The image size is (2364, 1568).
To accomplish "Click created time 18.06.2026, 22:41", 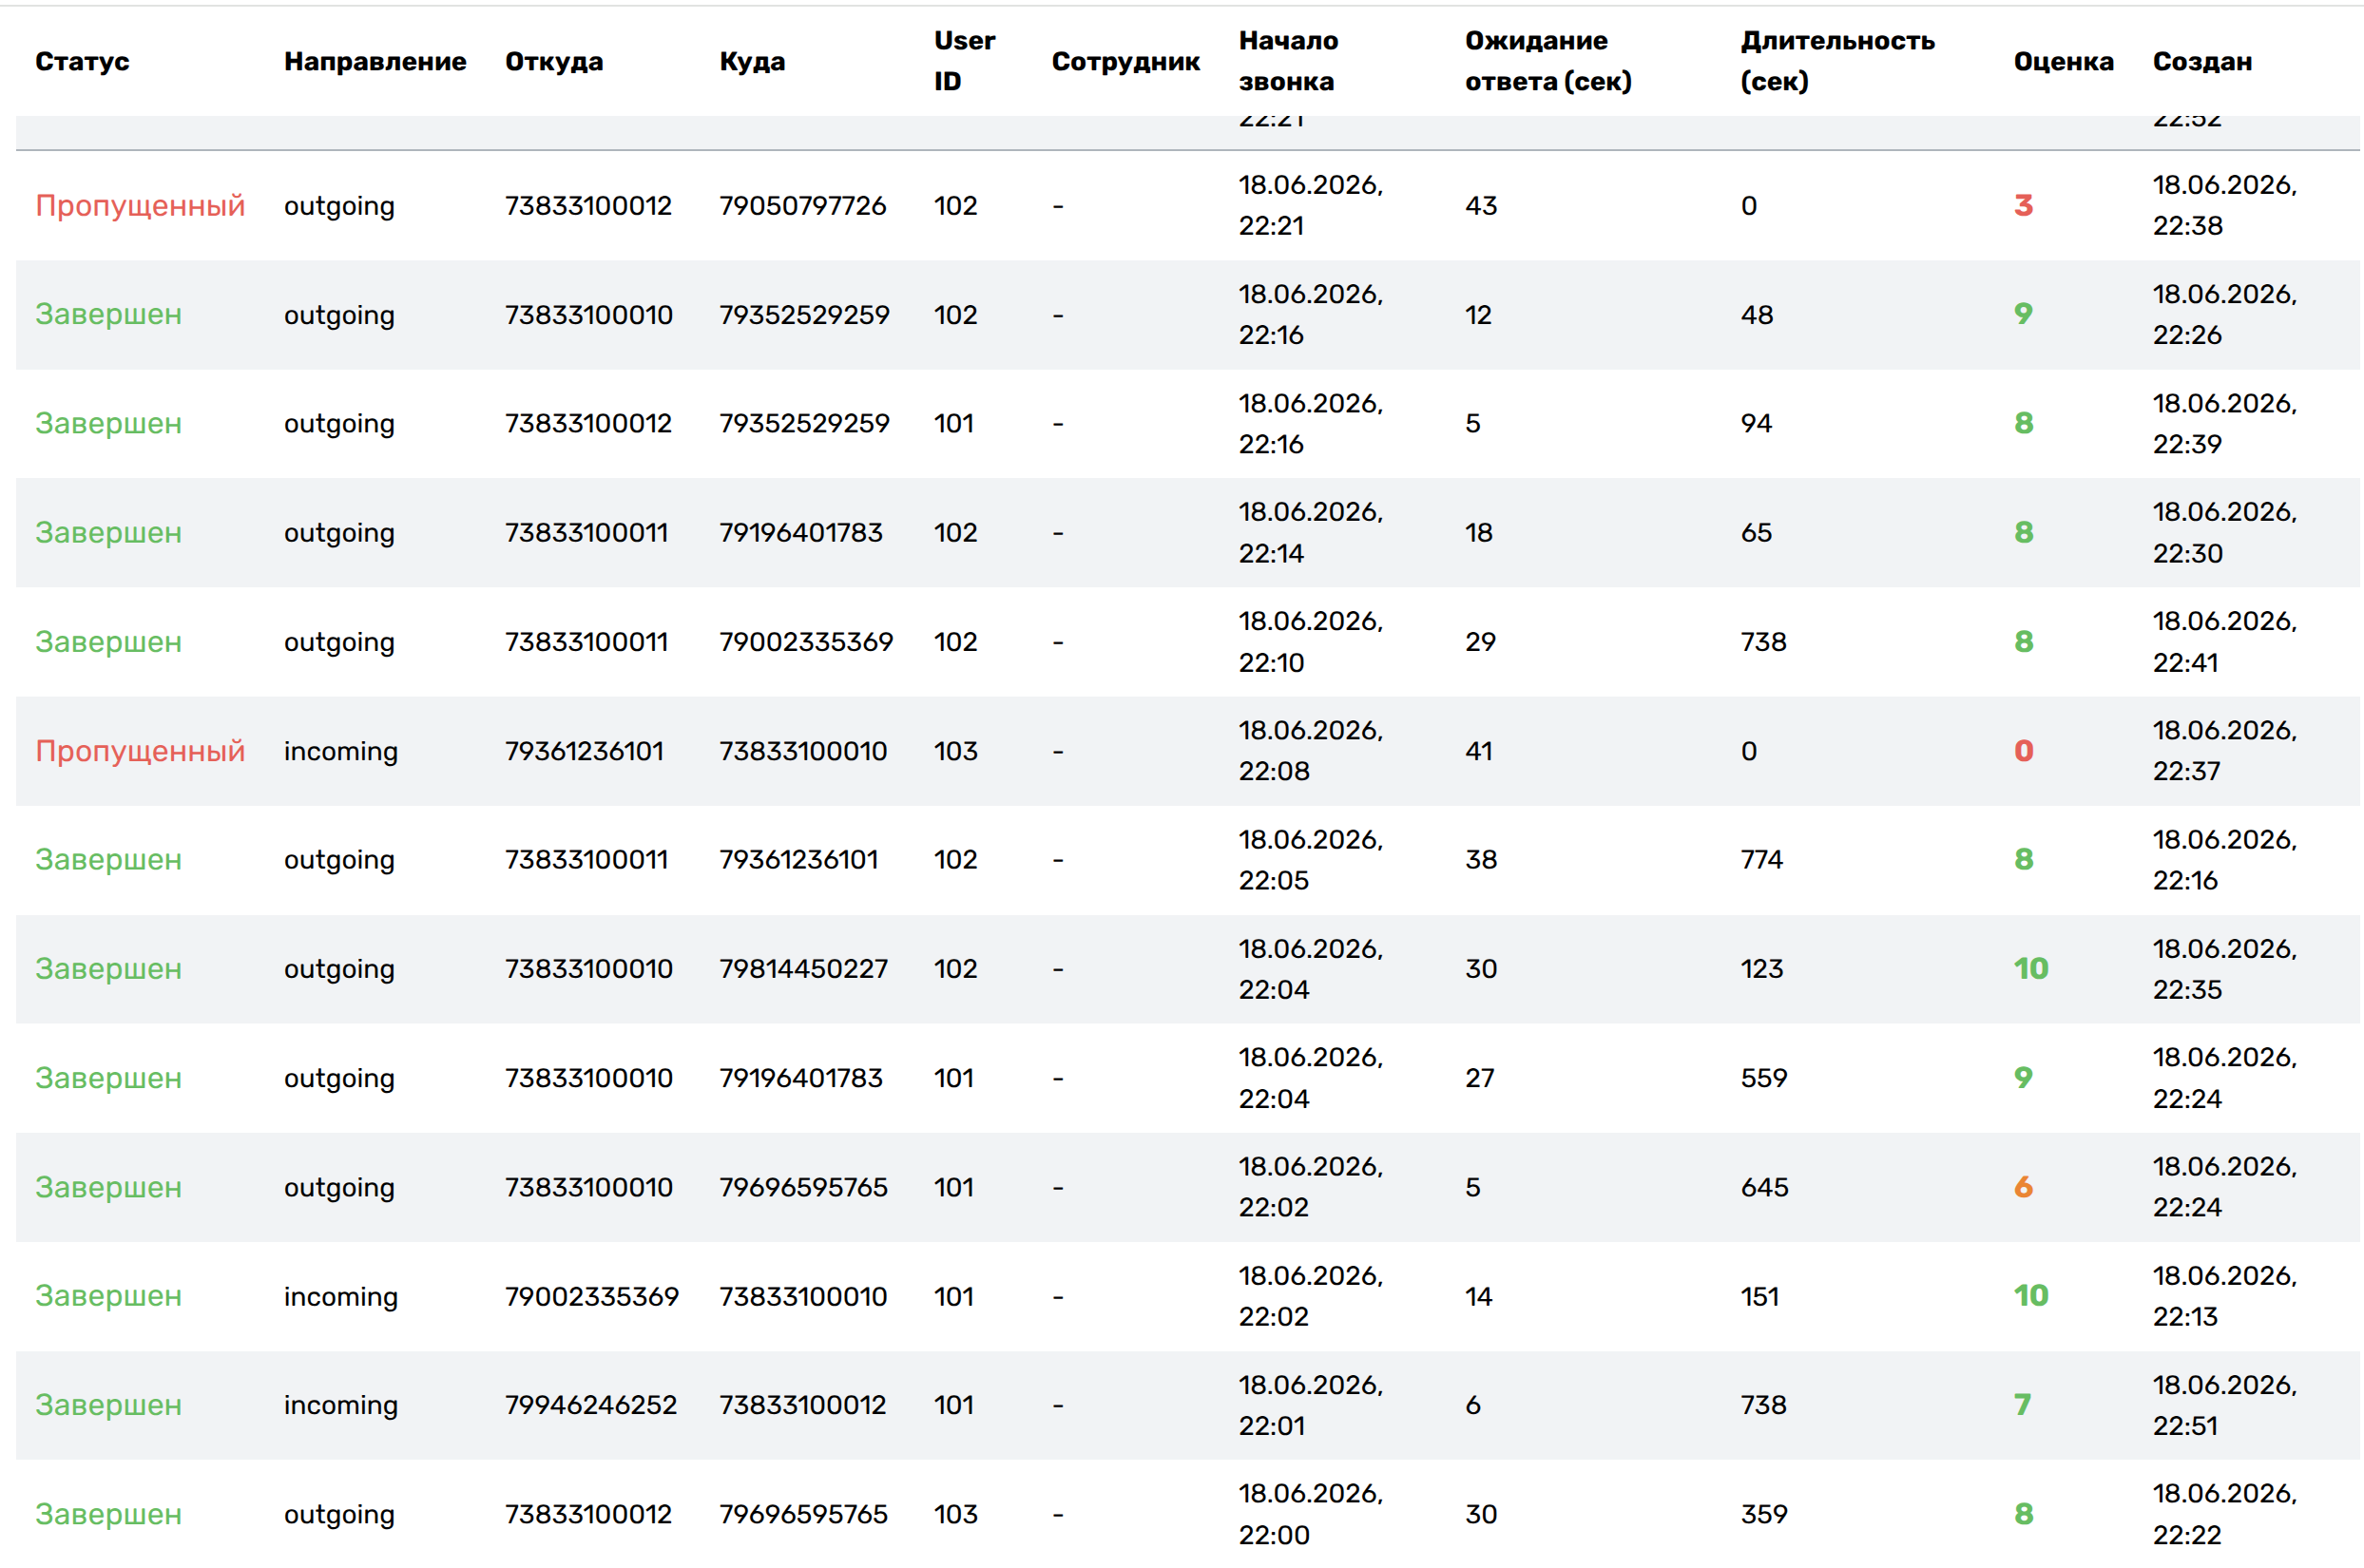I will tap(2224, 641).
